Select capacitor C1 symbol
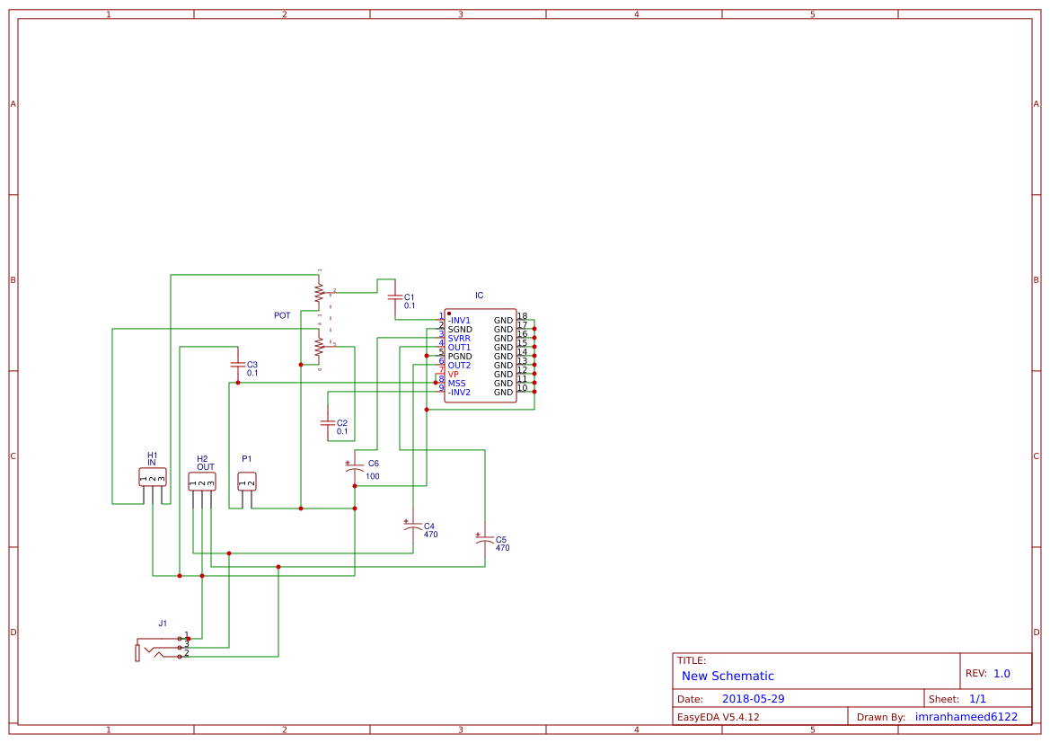The height and width of the screenshot is (743, 1050). [395, 298]
